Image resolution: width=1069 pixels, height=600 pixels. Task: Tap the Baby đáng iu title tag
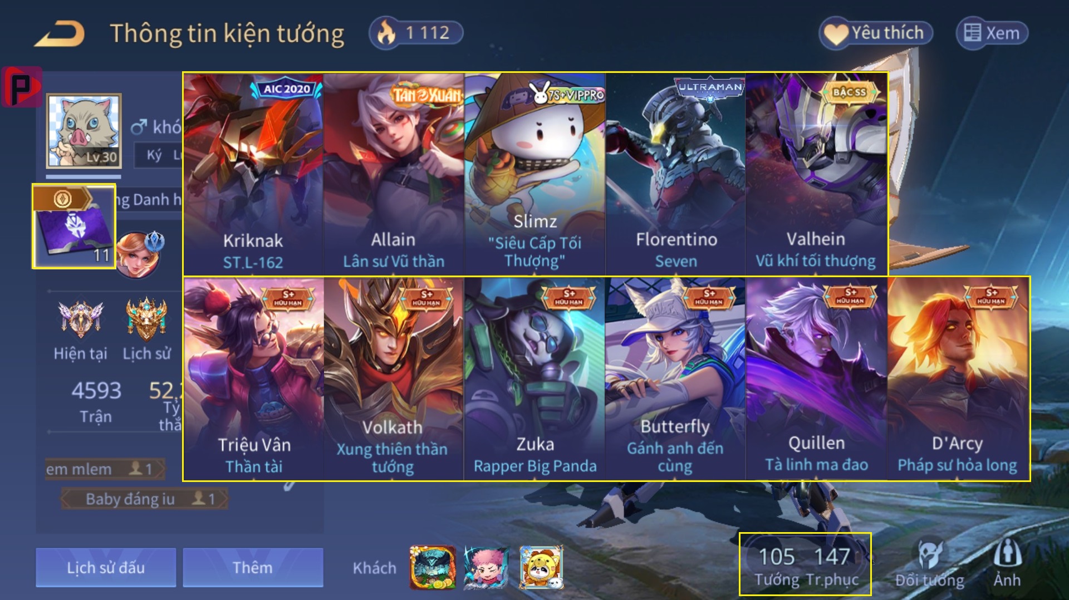point(144,499)
